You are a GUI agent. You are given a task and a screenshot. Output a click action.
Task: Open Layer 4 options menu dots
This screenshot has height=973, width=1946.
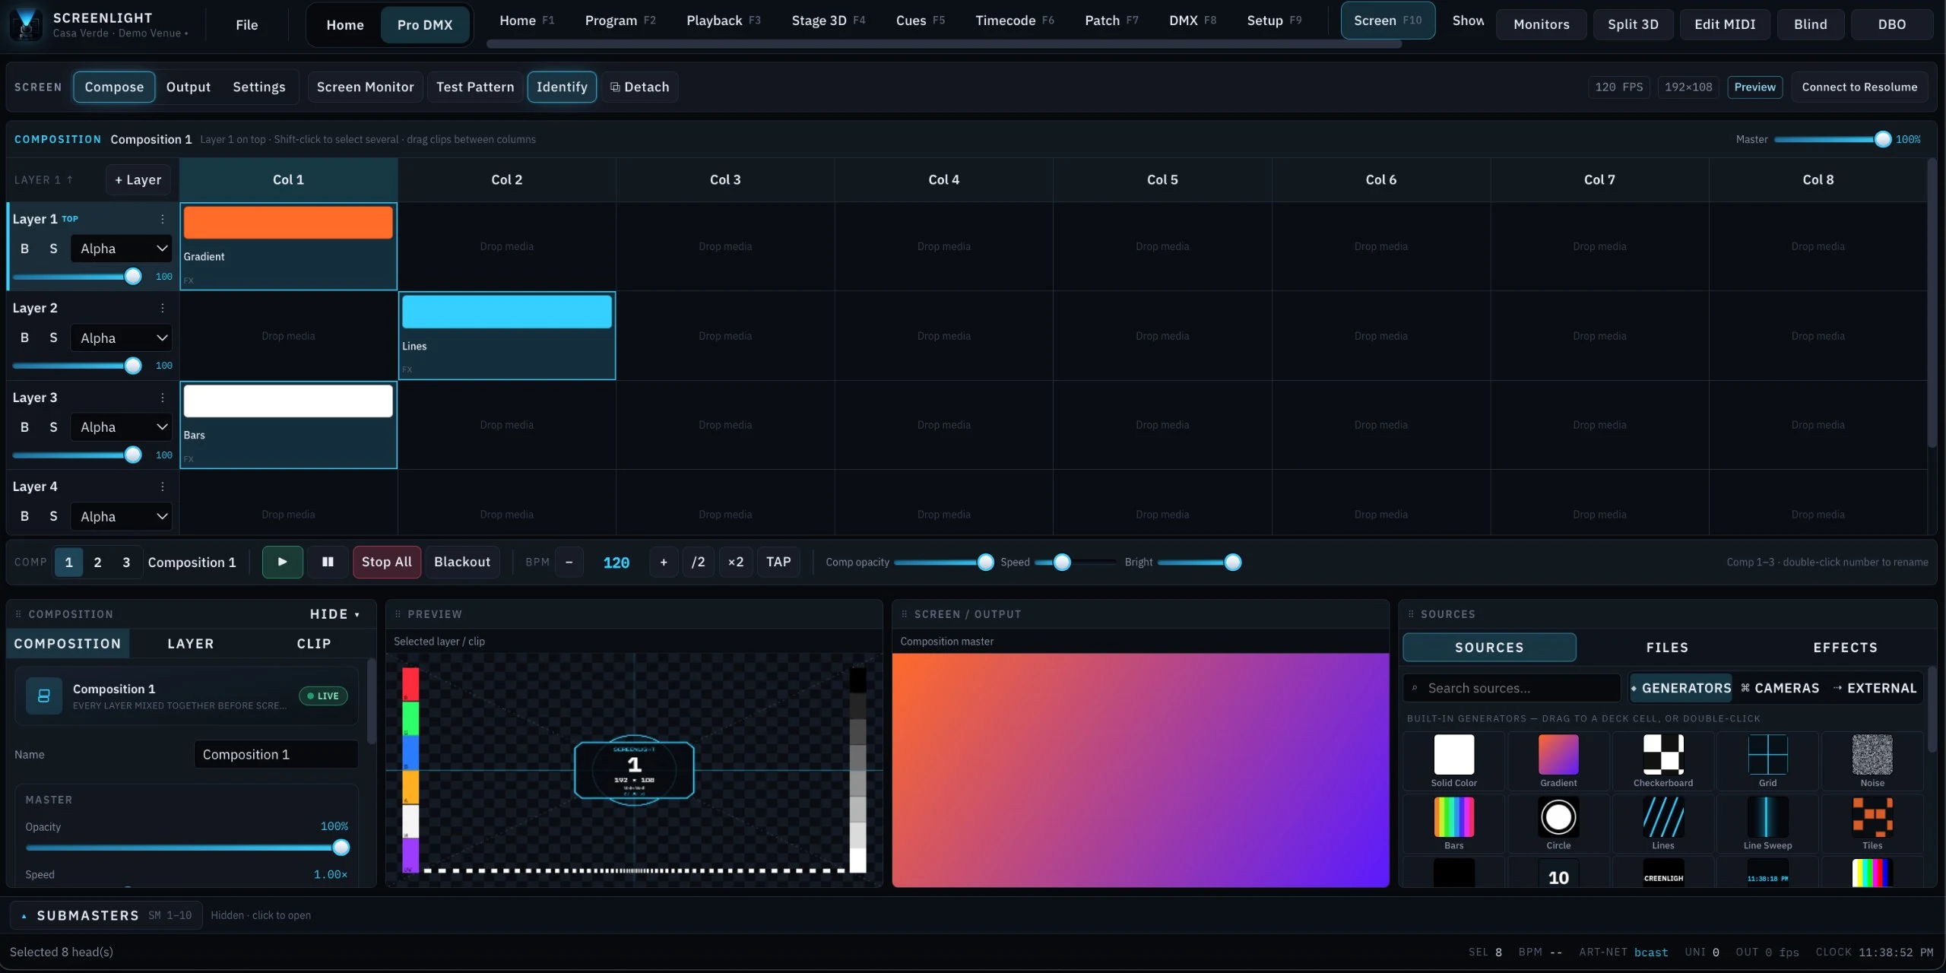162,486
